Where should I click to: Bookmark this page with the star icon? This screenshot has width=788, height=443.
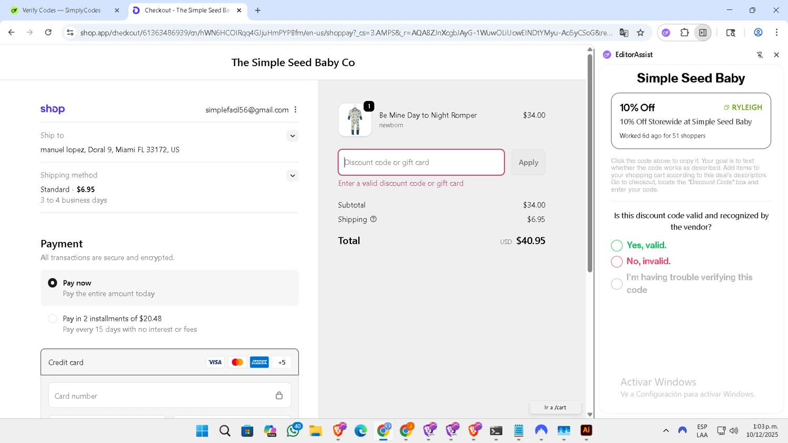[x=640, y=33]
